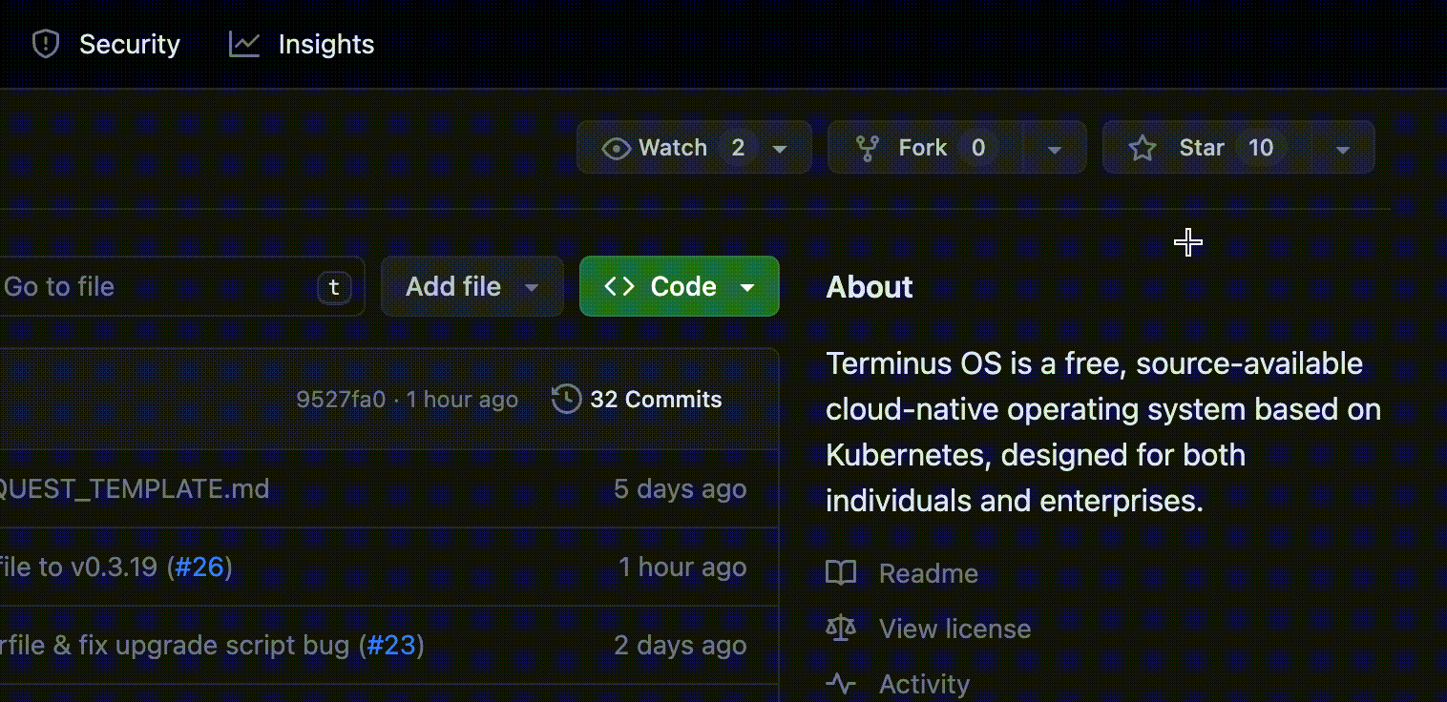Open the Star lists dropdown arrow
1447x702 pixels.
1343,148
